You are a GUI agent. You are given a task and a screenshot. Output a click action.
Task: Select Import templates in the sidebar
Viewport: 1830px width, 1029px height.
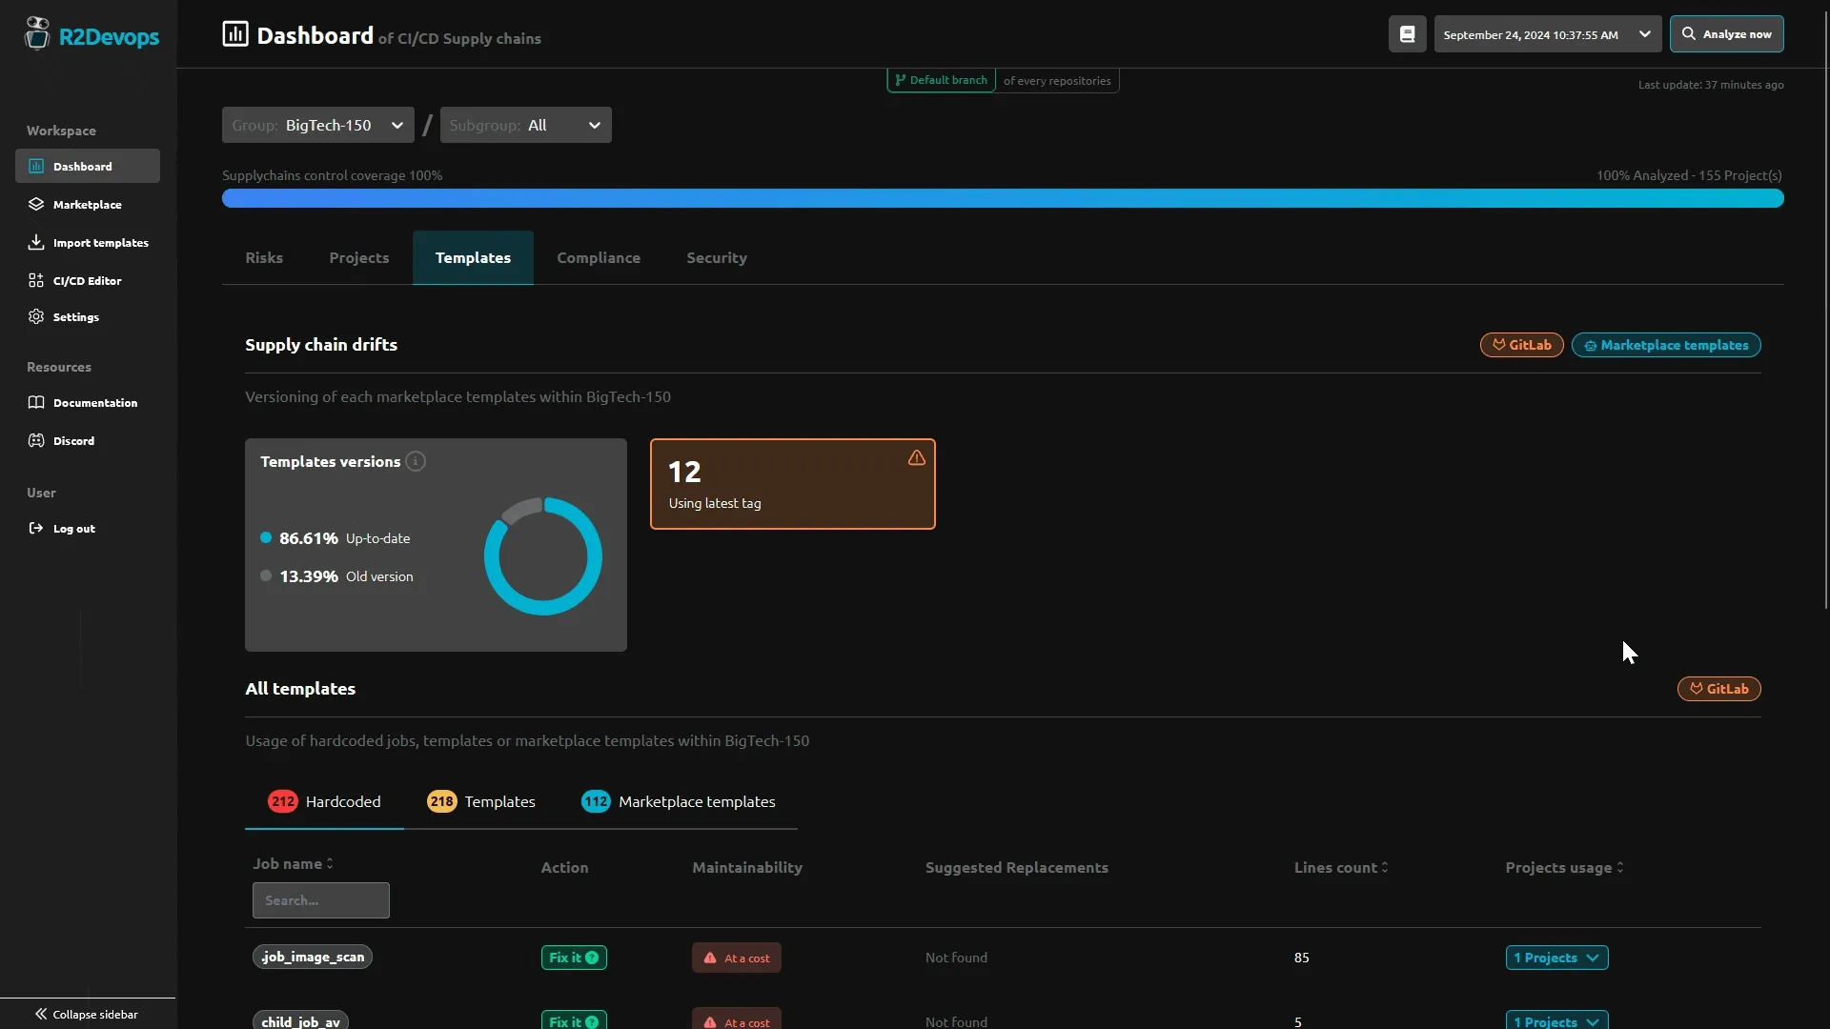(99, 242)
